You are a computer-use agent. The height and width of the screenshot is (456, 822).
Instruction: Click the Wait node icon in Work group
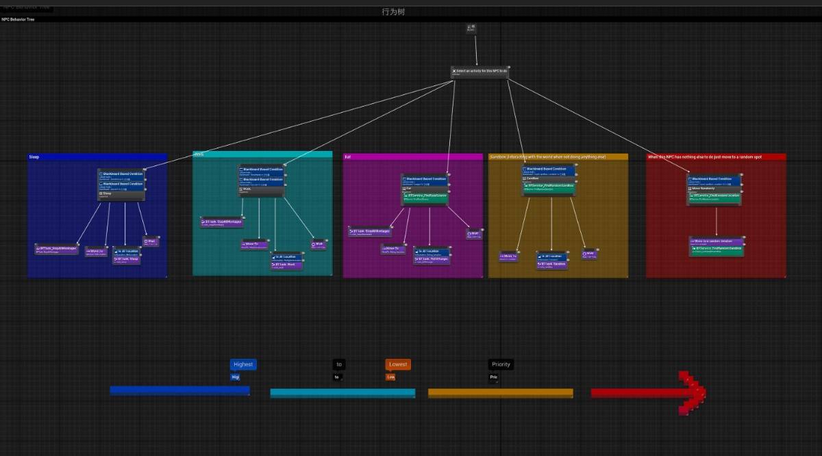318,243
